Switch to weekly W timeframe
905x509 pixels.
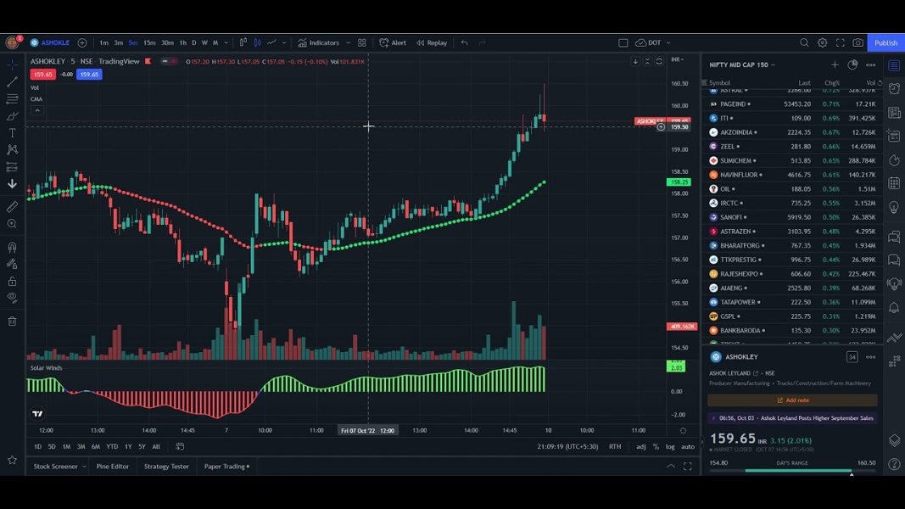tap(204, 42)
